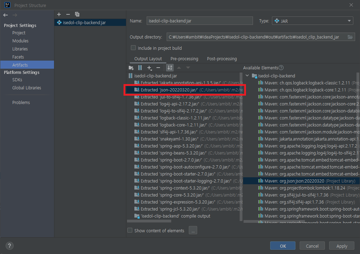
Task: Remove element from output layout toolbar
Action: click(158, 68)
